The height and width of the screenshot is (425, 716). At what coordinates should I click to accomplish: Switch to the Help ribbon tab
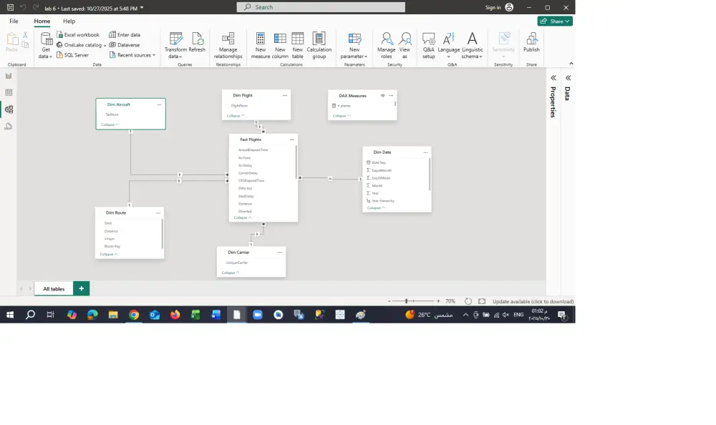(x=69, y=21)
